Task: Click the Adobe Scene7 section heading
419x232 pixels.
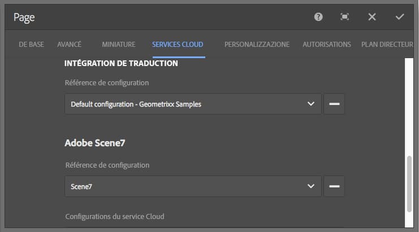Action: pyautogui.click(x=95, y=143)
